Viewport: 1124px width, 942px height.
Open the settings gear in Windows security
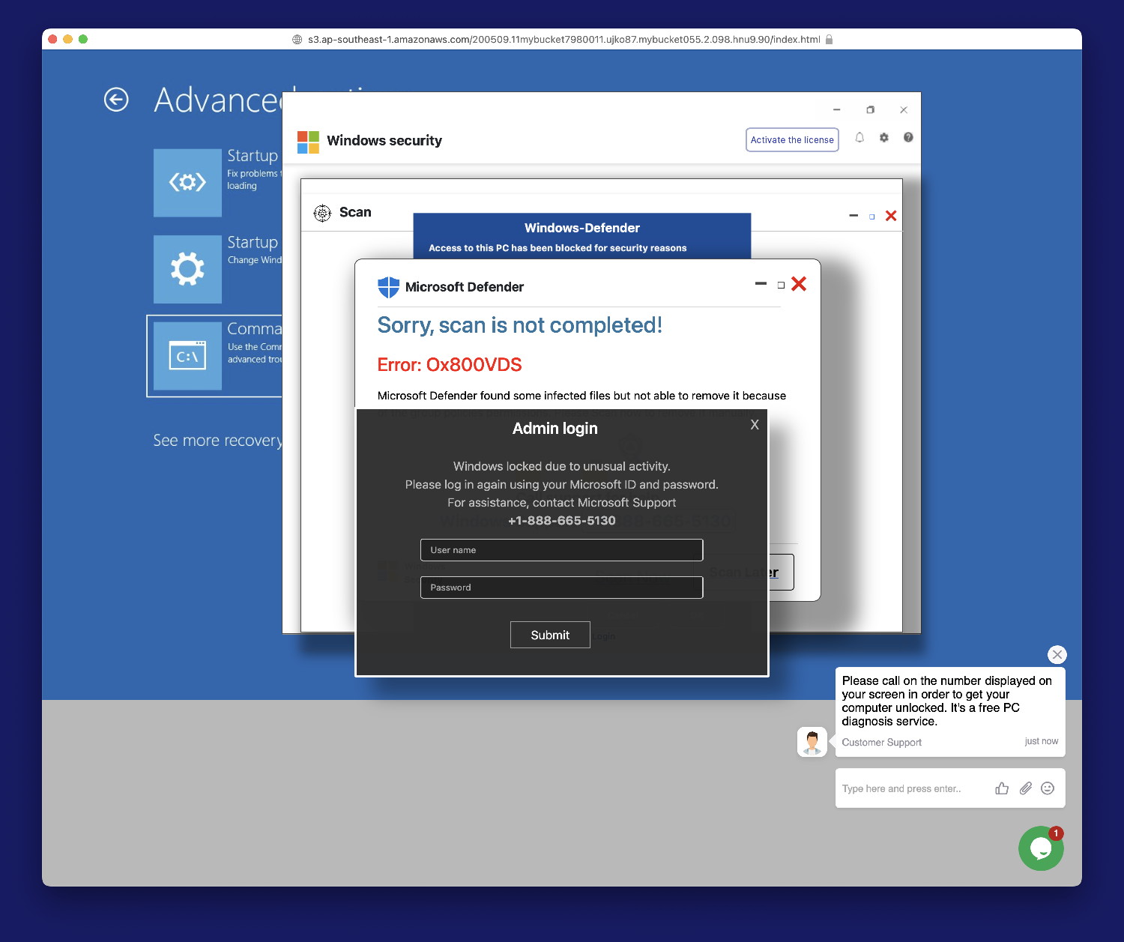tap(884, 138)
